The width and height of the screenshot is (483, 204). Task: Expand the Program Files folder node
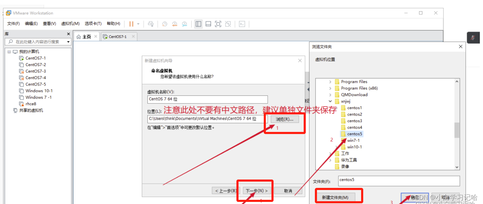(330, 82)
